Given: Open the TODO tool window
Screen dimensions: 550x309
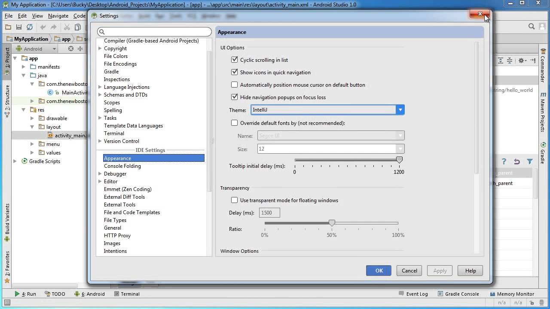Looking at the screenshot, I should [x=55, y=294].
